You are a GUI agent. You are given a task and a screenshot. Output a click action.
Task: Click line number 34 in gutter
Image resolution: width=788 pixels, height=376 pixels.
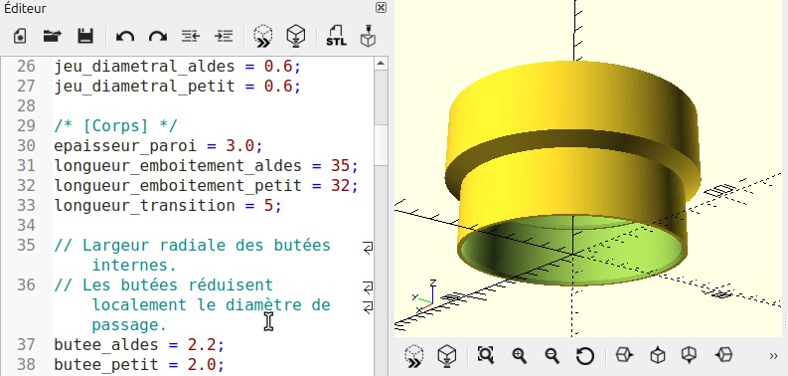[26, 225]
